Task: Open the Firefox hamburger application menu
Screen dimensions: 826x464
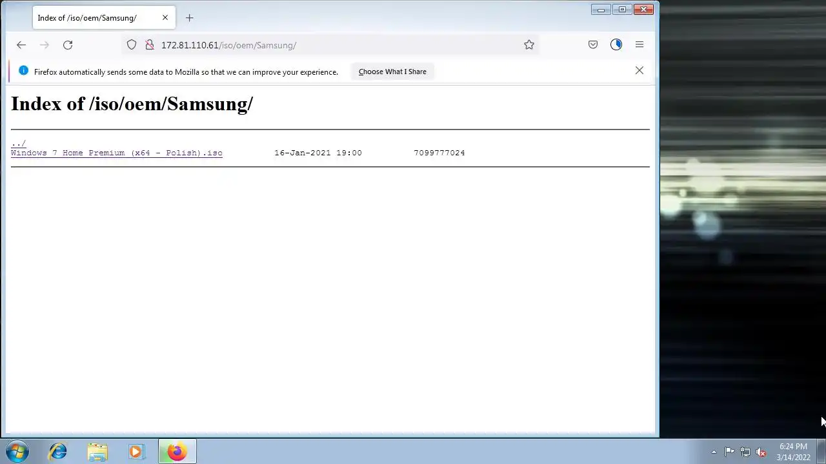Action: (640, 45)
